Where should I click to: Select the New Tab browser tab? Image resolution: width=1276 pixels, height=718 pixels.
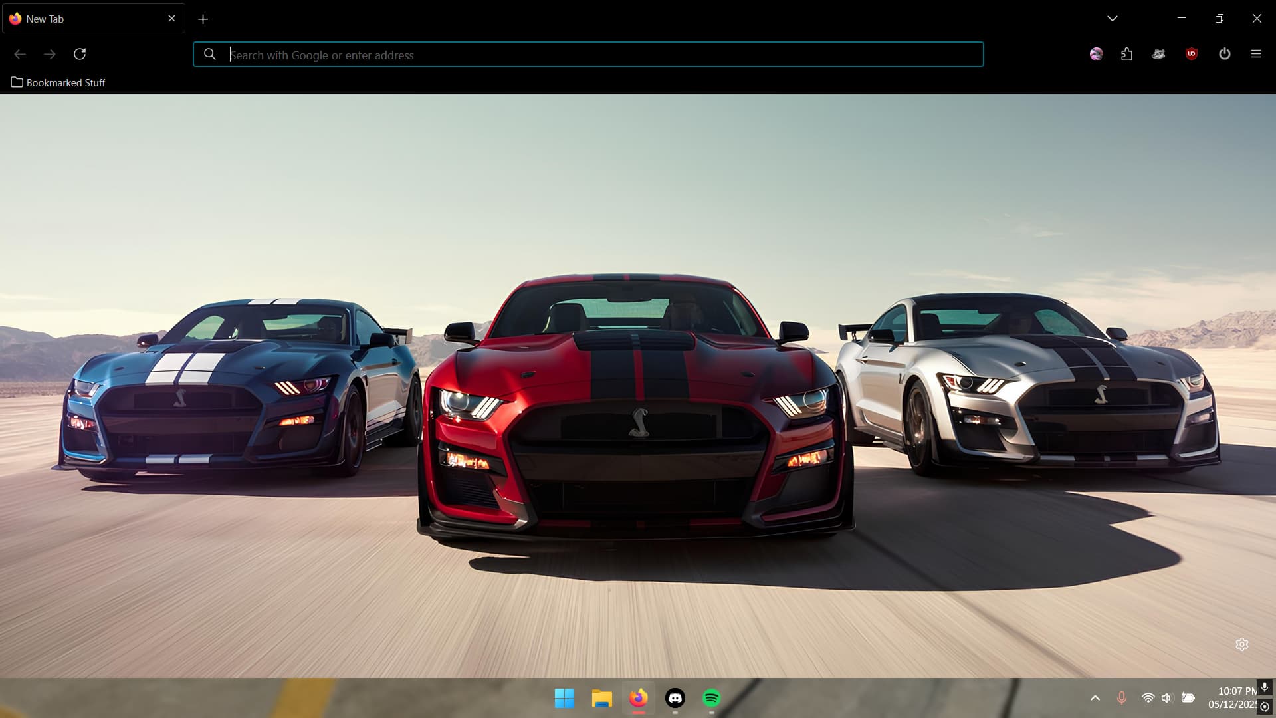(x=80, y=19)
